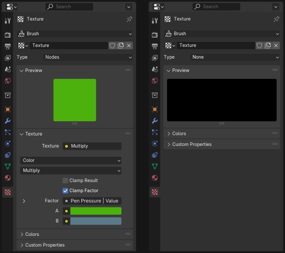285x253 pixels.
Task: Open View Layer icon in right panel
Action: click(155, 58)
